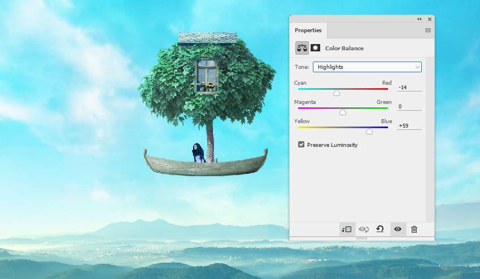Clip adjustment to layer below

(x=347, y=229)
